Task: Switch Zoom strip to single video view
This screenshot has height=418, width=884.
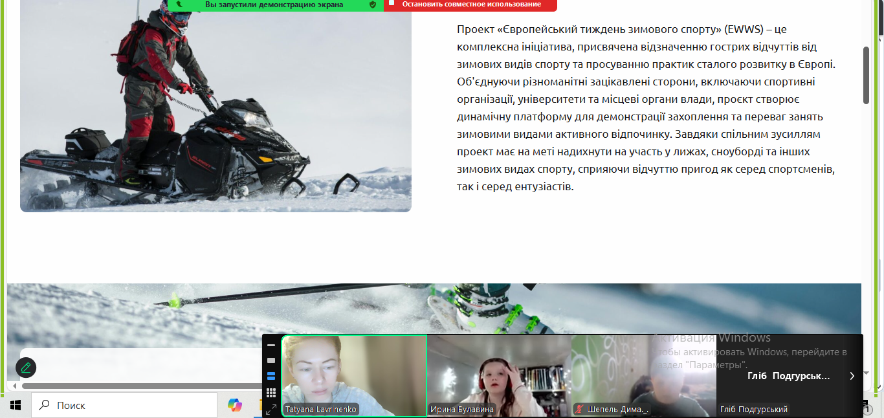Action: pyautogui.click(x=271, y=360)
